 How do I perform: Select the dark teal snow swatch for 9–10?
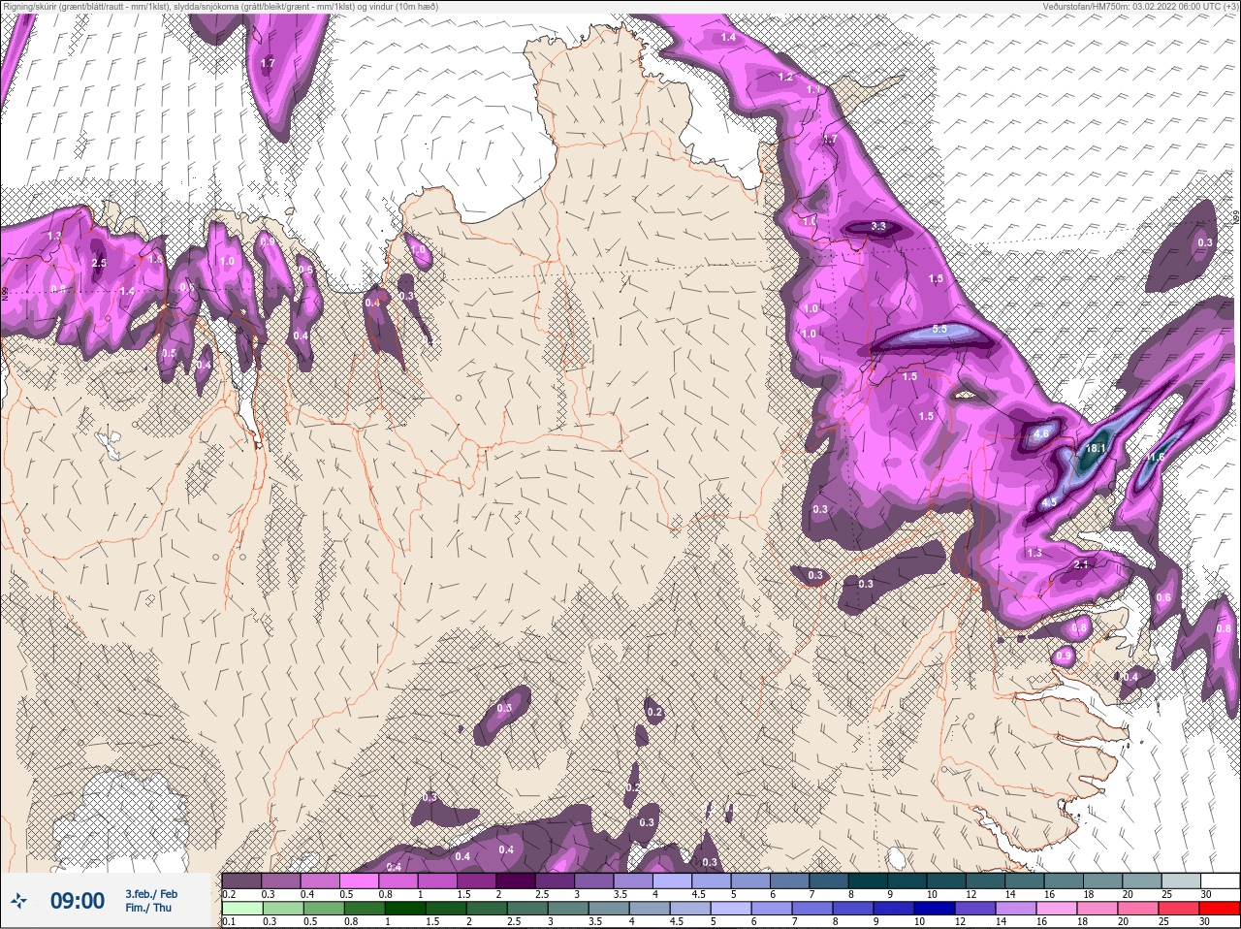[907, 881]
